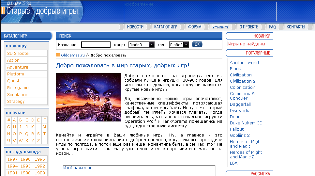Open the Fallout game page
The width and height of the screenshot is (315, 176).
pyautogui.click(x=237, y=129)
